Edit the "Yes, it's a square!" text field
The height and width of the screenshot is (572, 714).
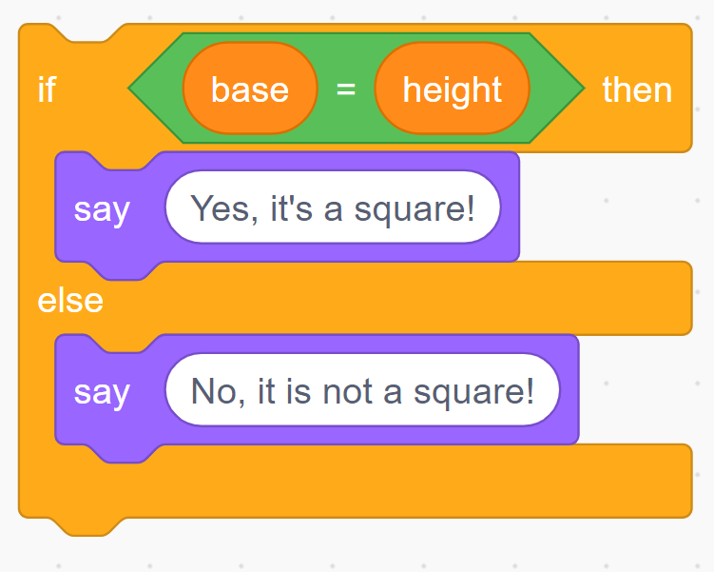pos(333,207)
